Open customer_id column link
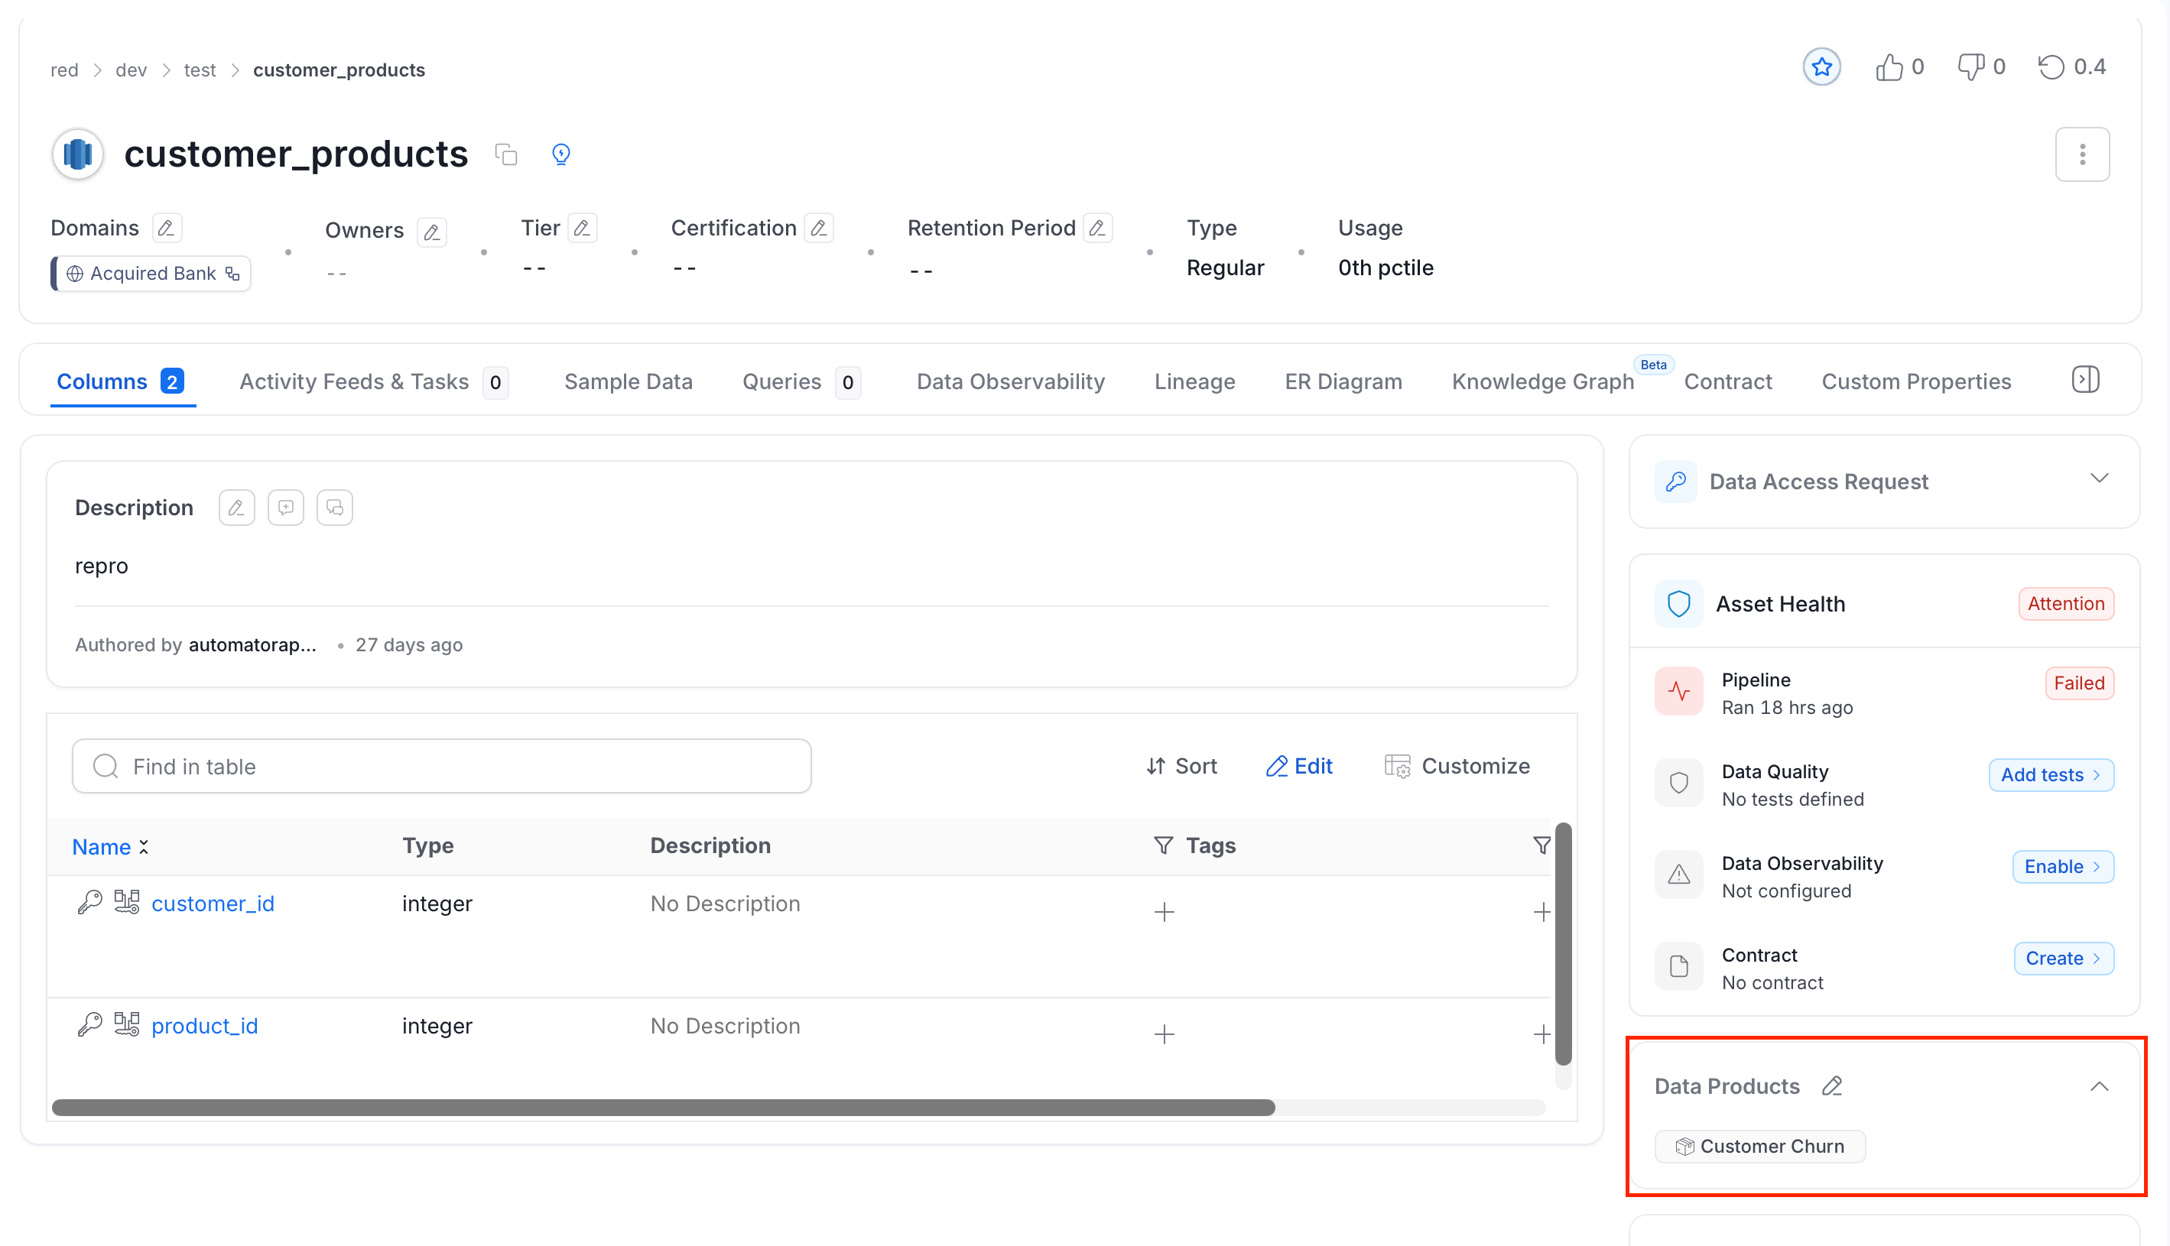This screenshot has height=1246, width=2170. click(x=213, y=904)
